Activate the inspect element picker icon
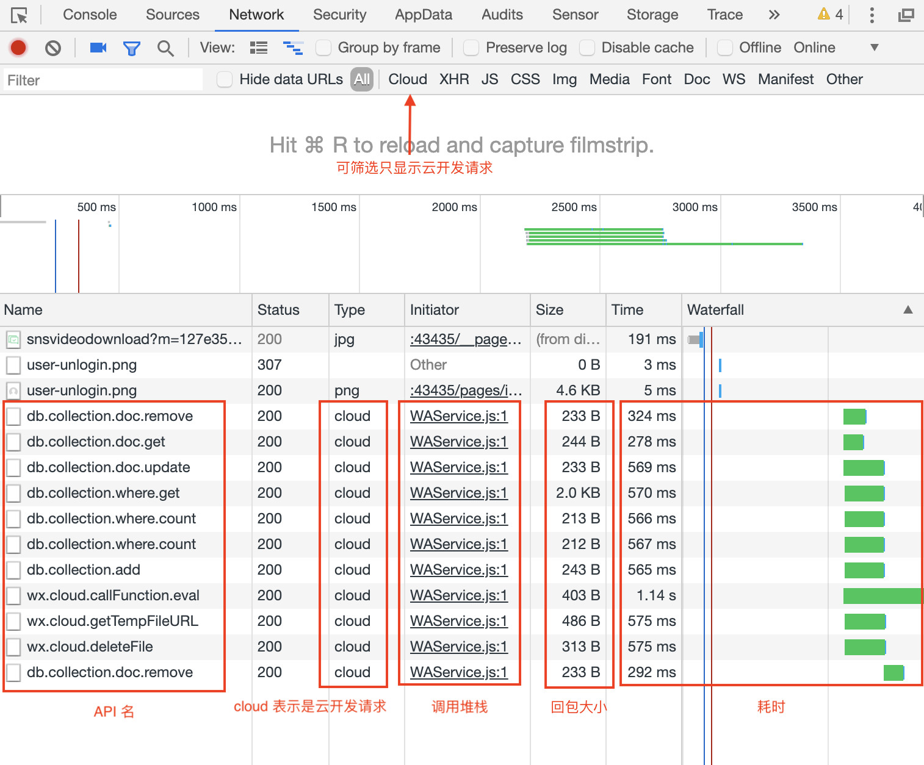This screenshot has height=765, width=924. [19, 15]
